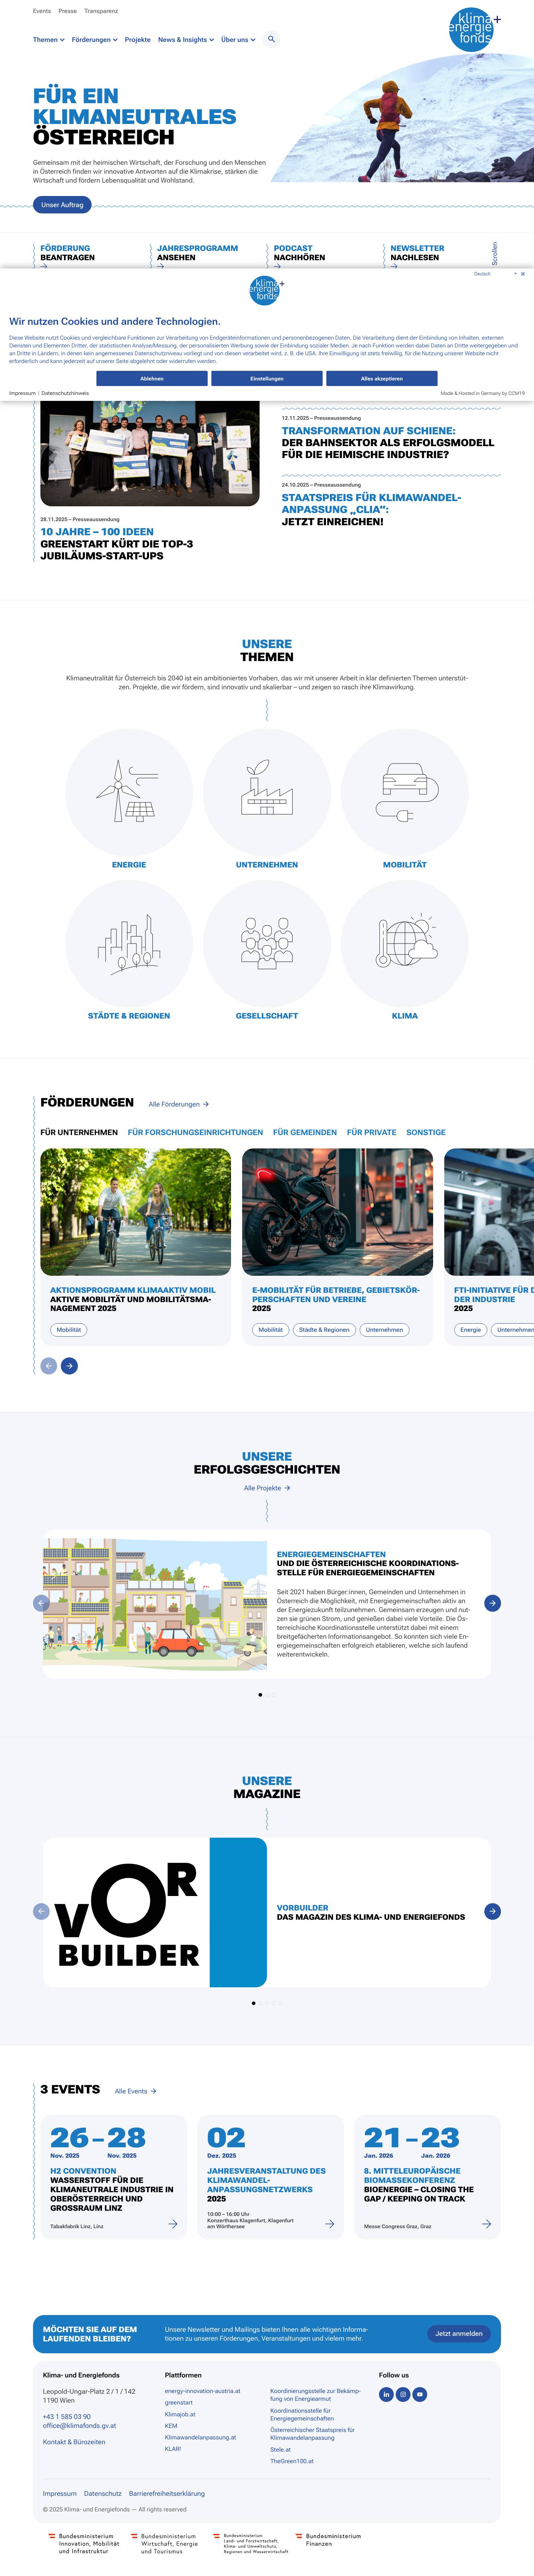Expand the Über uns dropdown
Image resolution: width=534 pixels, height=2576 pixels.
(x=238, y=40)
